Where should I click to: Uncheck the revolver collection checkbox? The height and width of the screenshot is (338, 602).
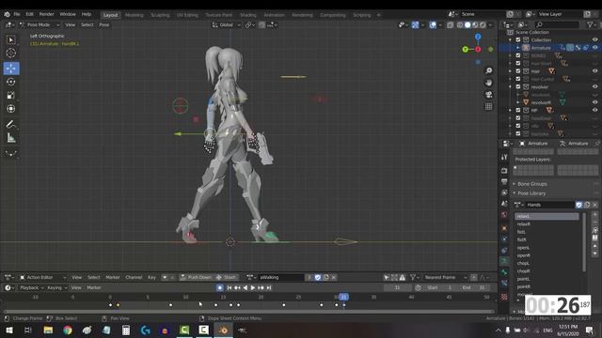(x=518, y=87)
